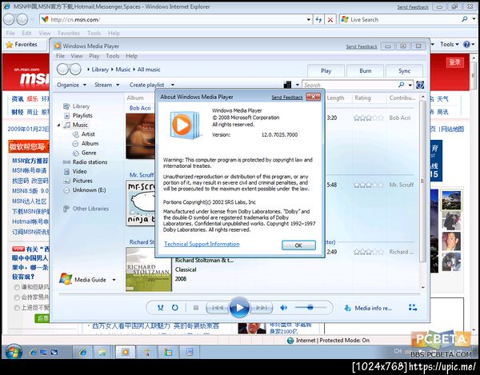Click the large Play button in player controls

239,307
